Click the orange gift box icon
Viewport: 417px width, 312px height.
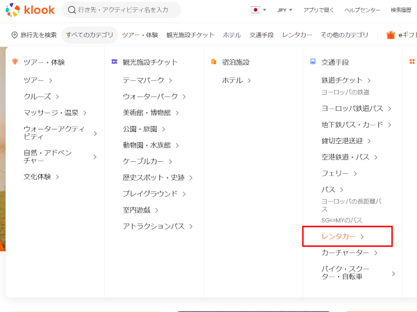coord(391,35)
